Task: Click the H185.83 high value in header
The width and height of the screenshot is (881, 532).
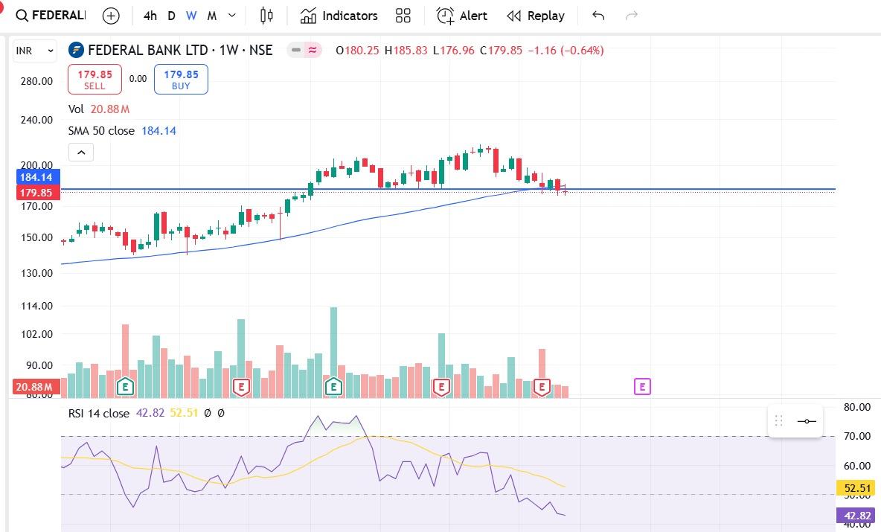Action: click(406, 50)
